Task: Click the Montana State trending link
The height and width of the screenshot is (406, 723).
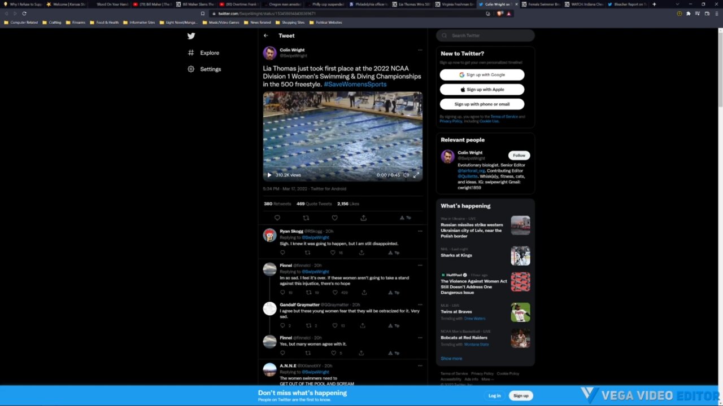Action: point(476,344)
